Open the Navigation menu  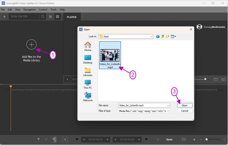(29, 10)
